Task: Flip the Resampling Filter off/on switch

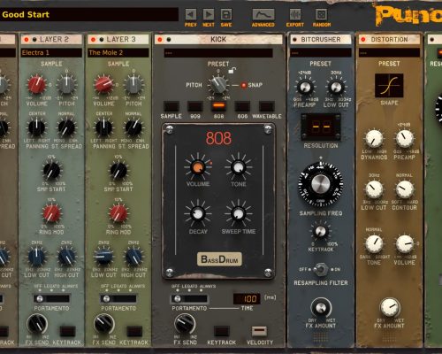Action: point(321,269)
